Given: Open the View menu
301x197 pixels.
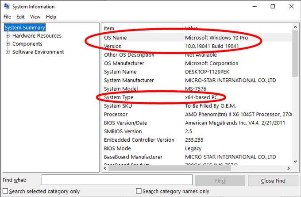Looking at the screenshot, I should coord(35,17).
